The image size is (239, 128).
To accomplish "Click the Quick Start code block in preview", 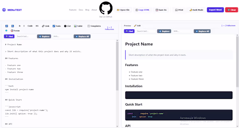I will point(179,115).
